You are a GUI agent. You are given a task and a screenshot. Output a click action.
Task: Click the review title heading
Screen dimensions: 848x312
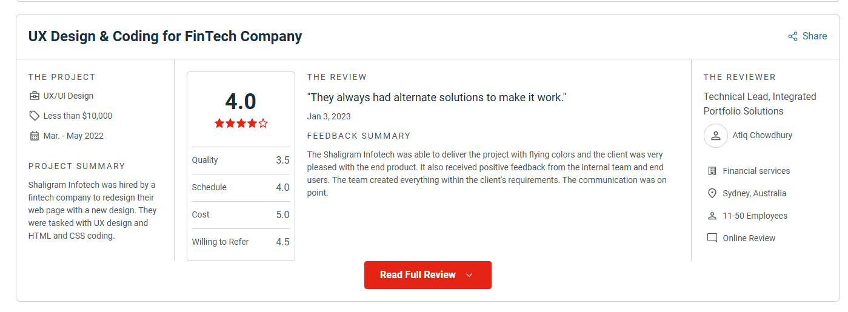click(x=165, y=36)
